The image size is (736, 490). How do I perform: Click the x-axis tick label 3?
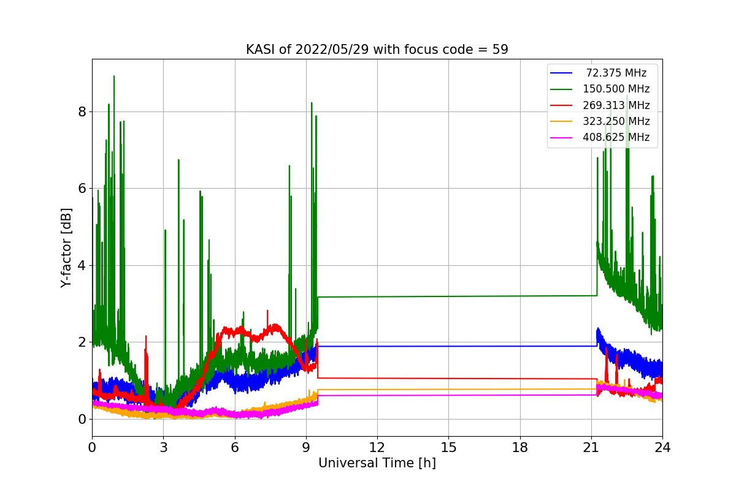[163, 447]
